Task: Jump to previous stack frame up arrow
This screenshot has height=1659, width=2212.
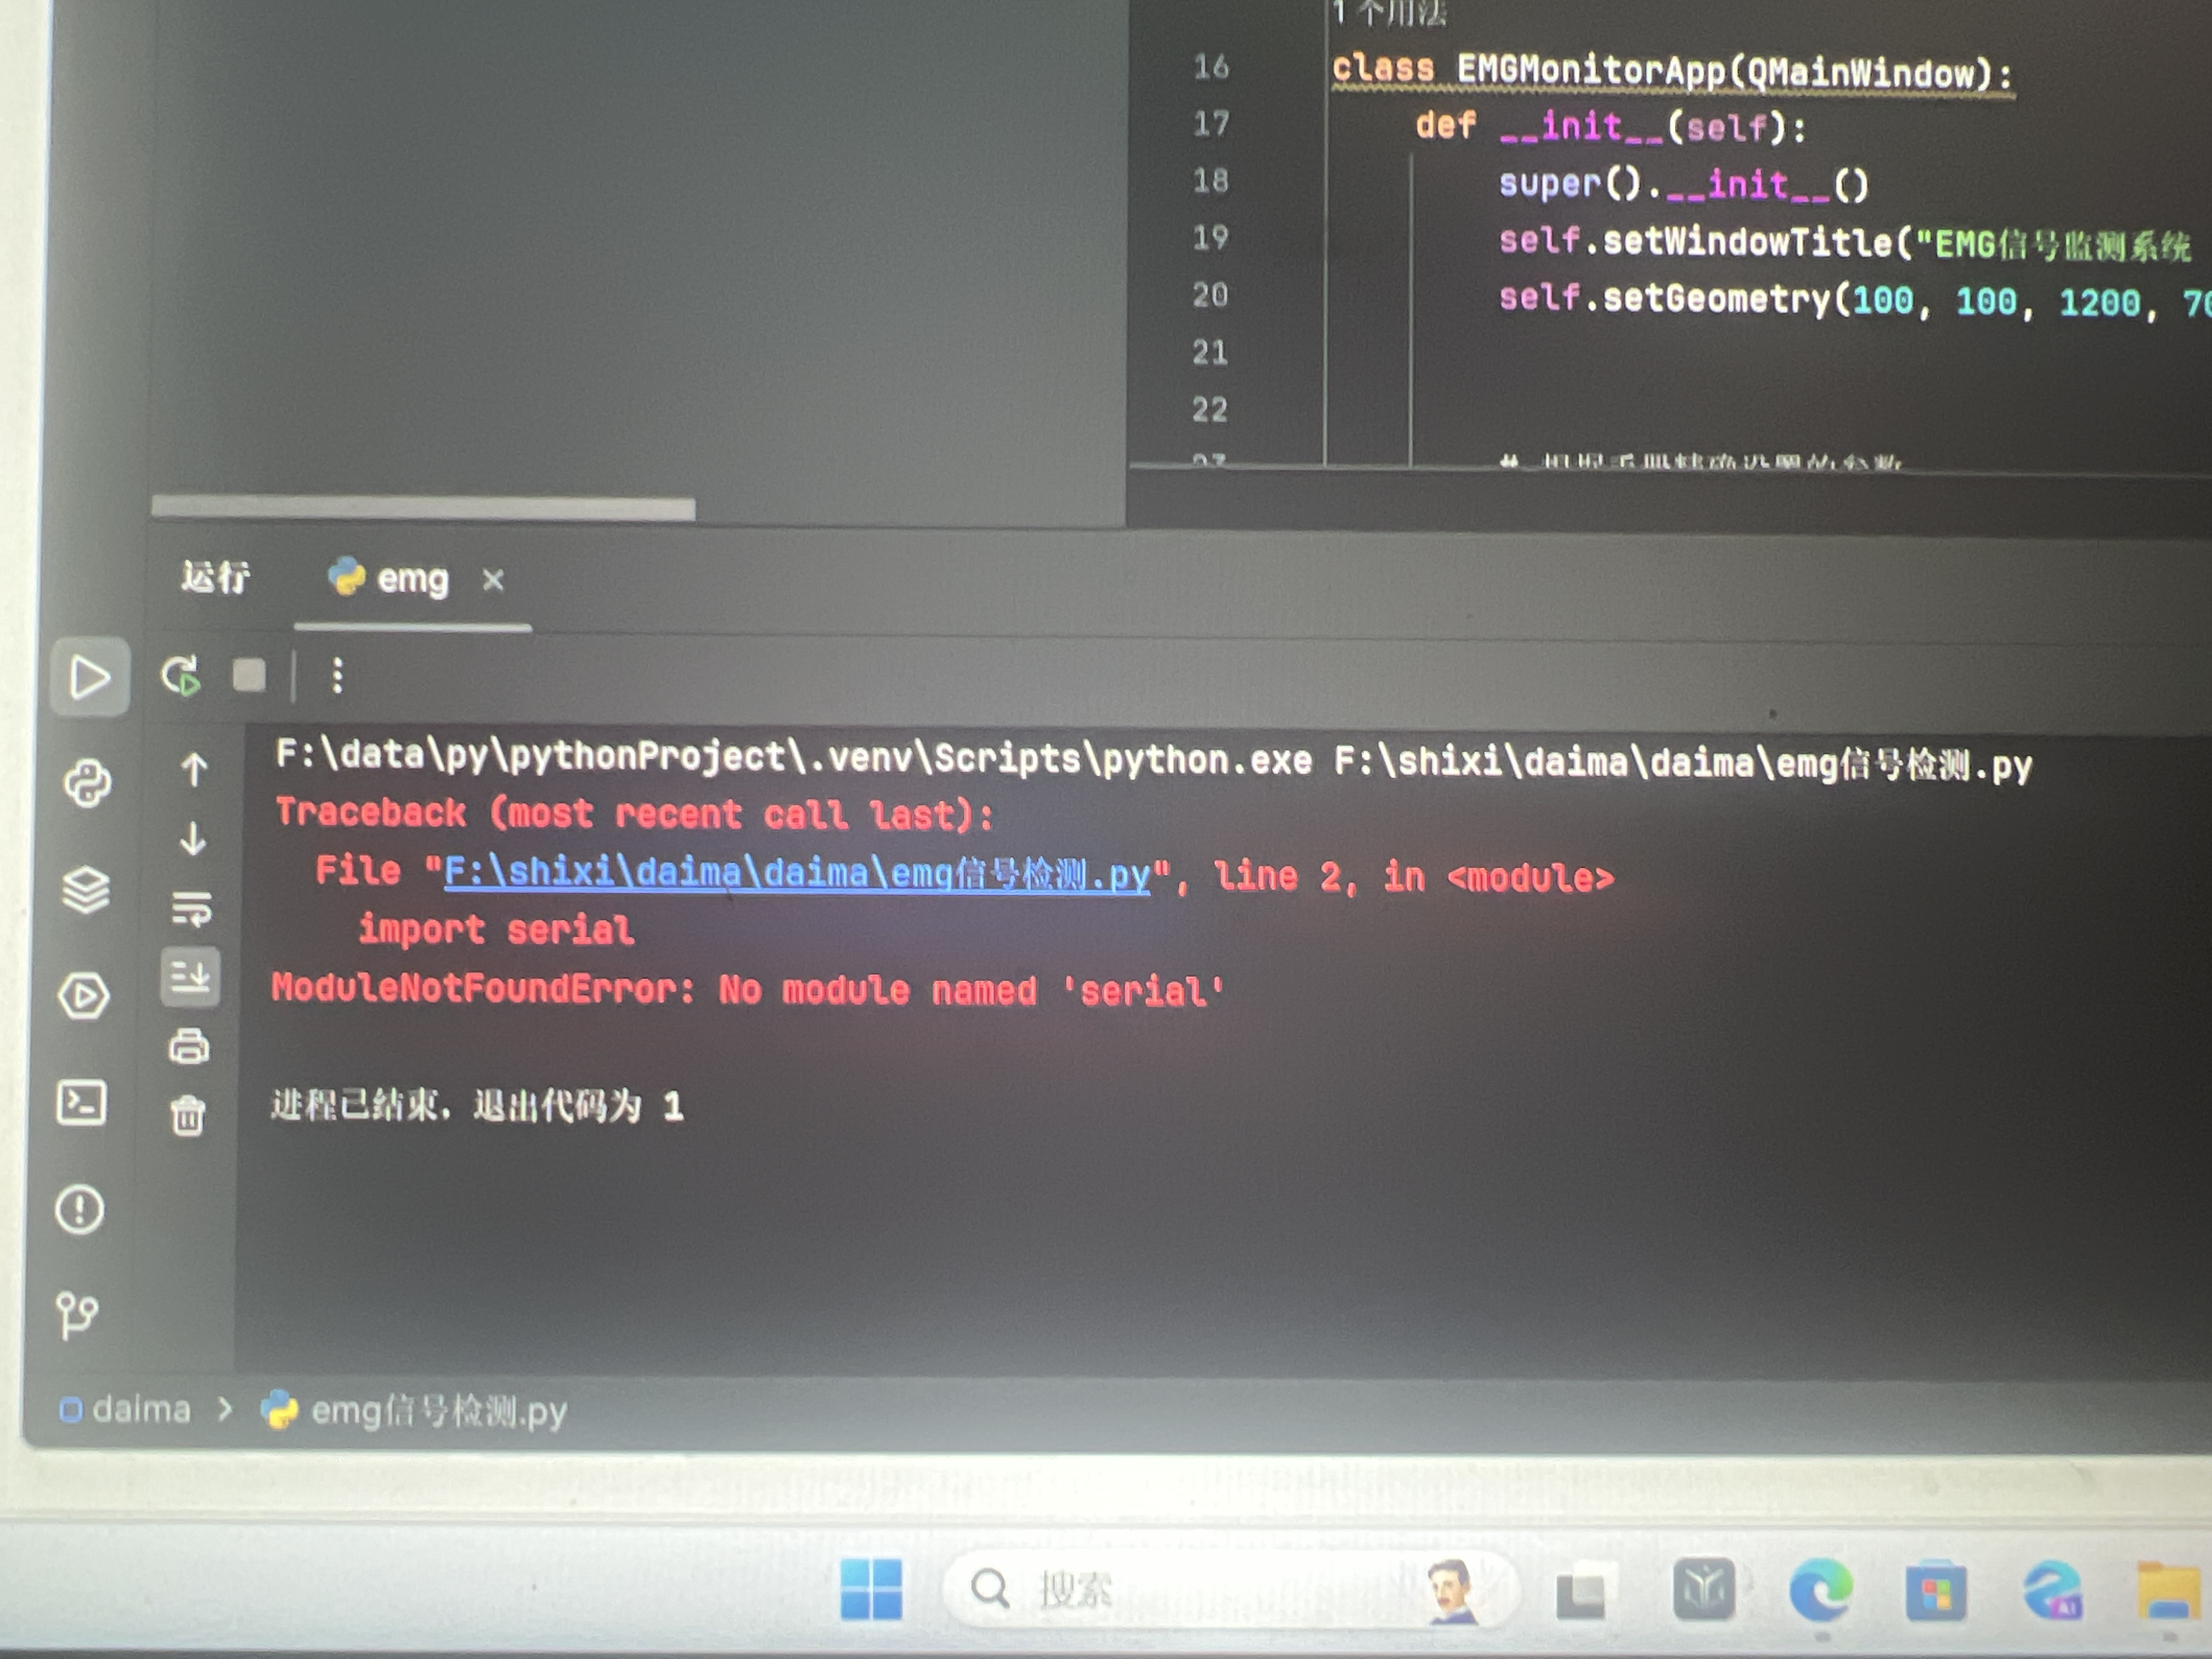Action: 194,769
